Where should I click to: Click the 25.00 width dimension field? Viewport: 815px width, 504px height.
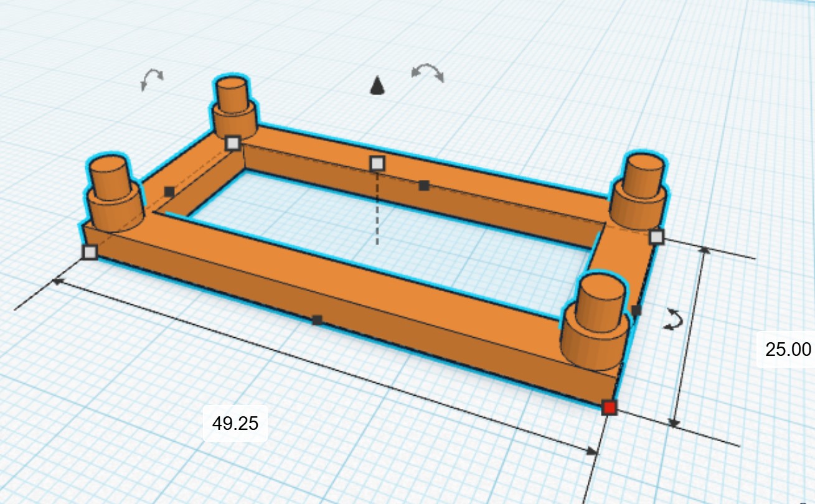(788, 349)
